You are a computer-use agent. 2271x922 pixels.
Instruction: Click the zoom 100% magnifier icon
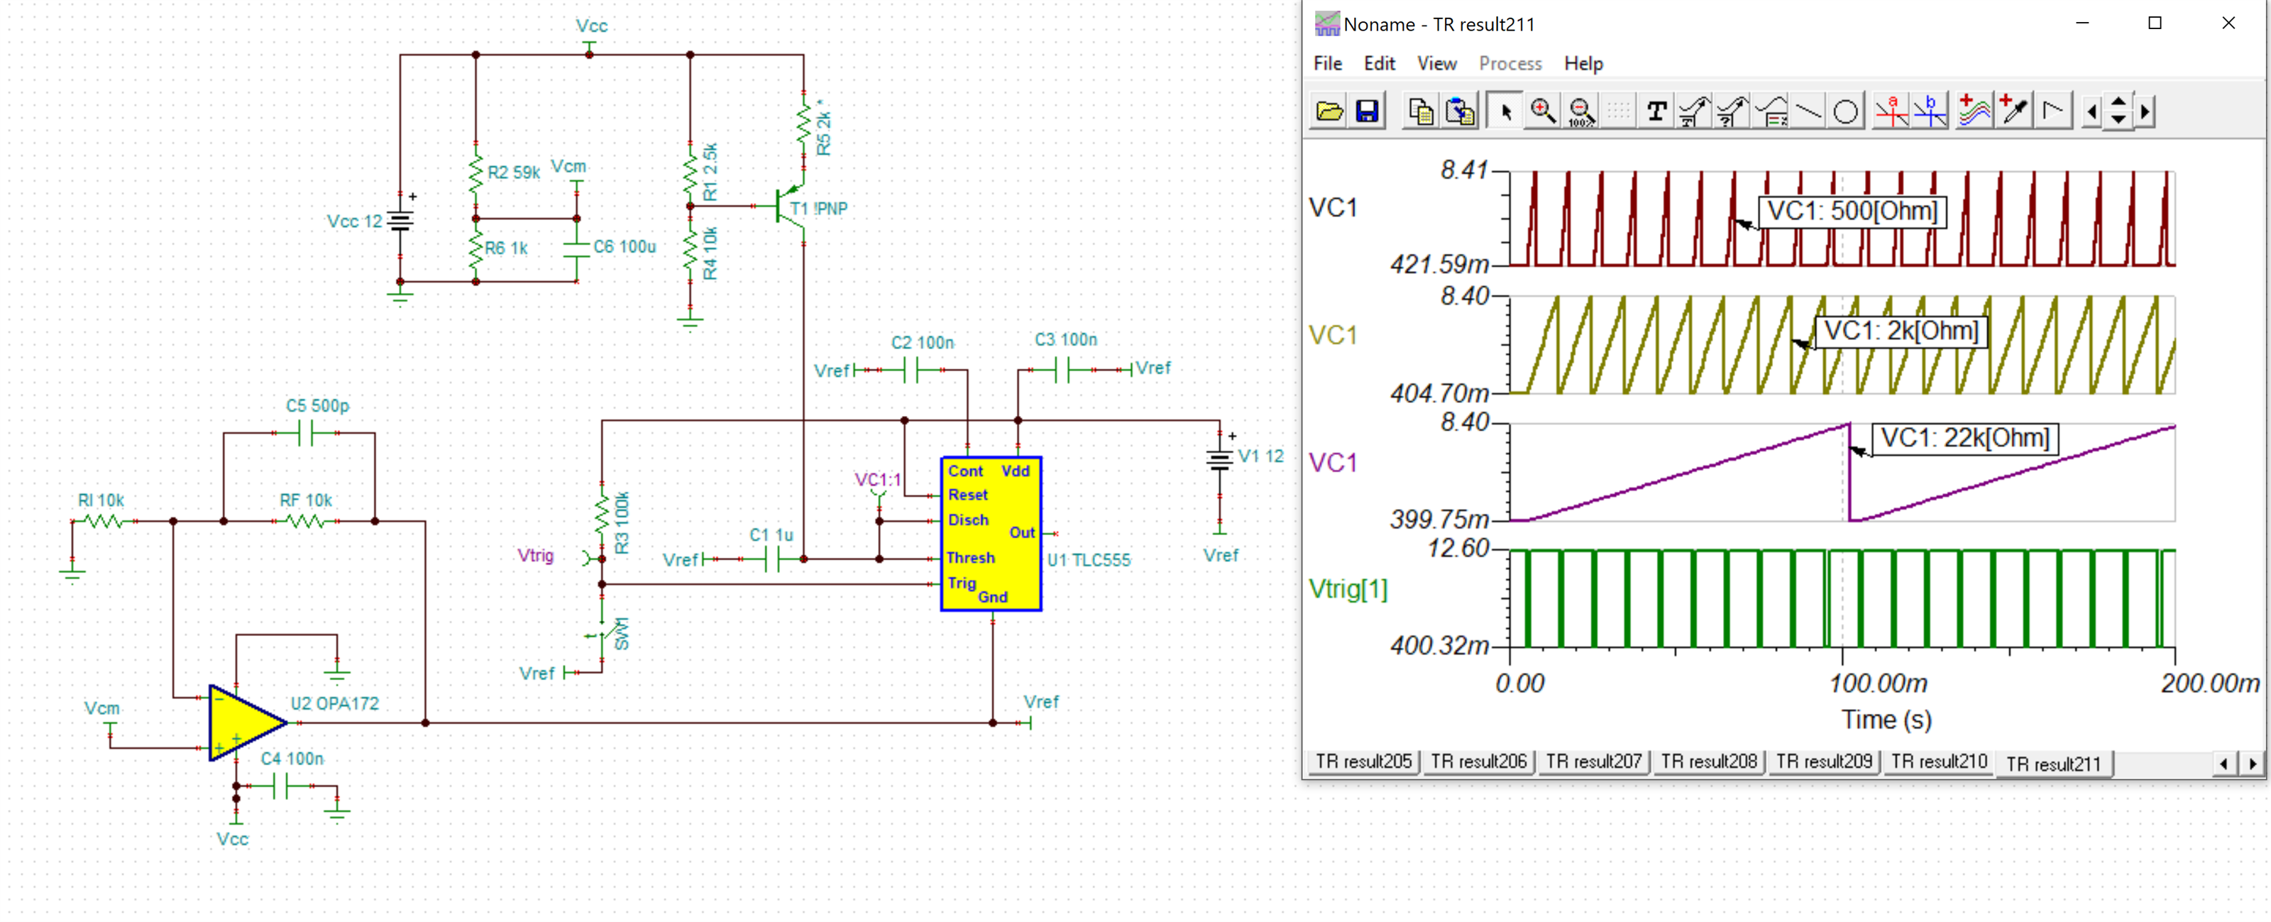click(1580, 111)
